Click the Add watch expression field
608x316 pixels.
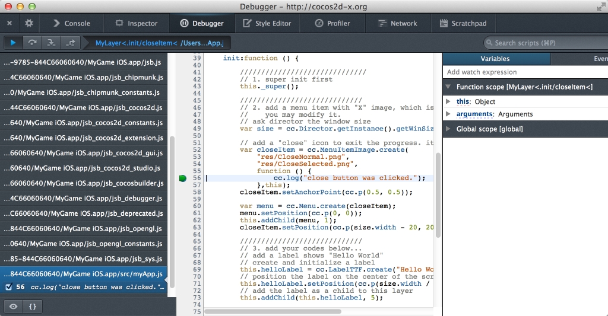click(x=525, y=72)
